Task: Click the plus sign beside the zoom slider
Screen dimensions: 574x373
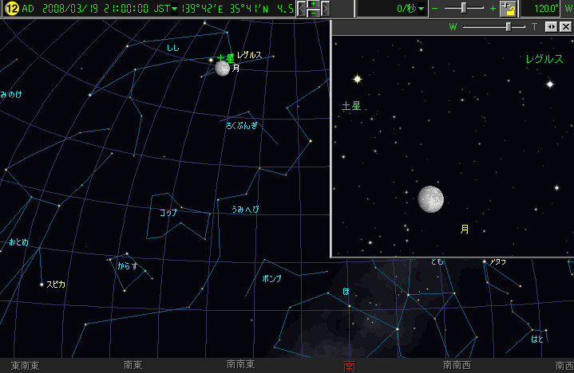Action: click(x=493, y=8)
